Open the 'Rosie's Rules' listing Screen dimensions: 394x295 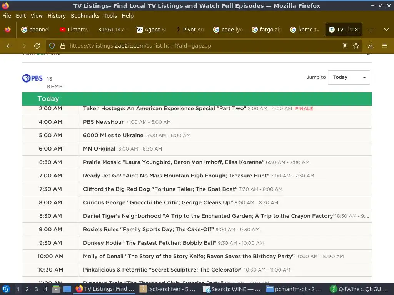[149, 230]
